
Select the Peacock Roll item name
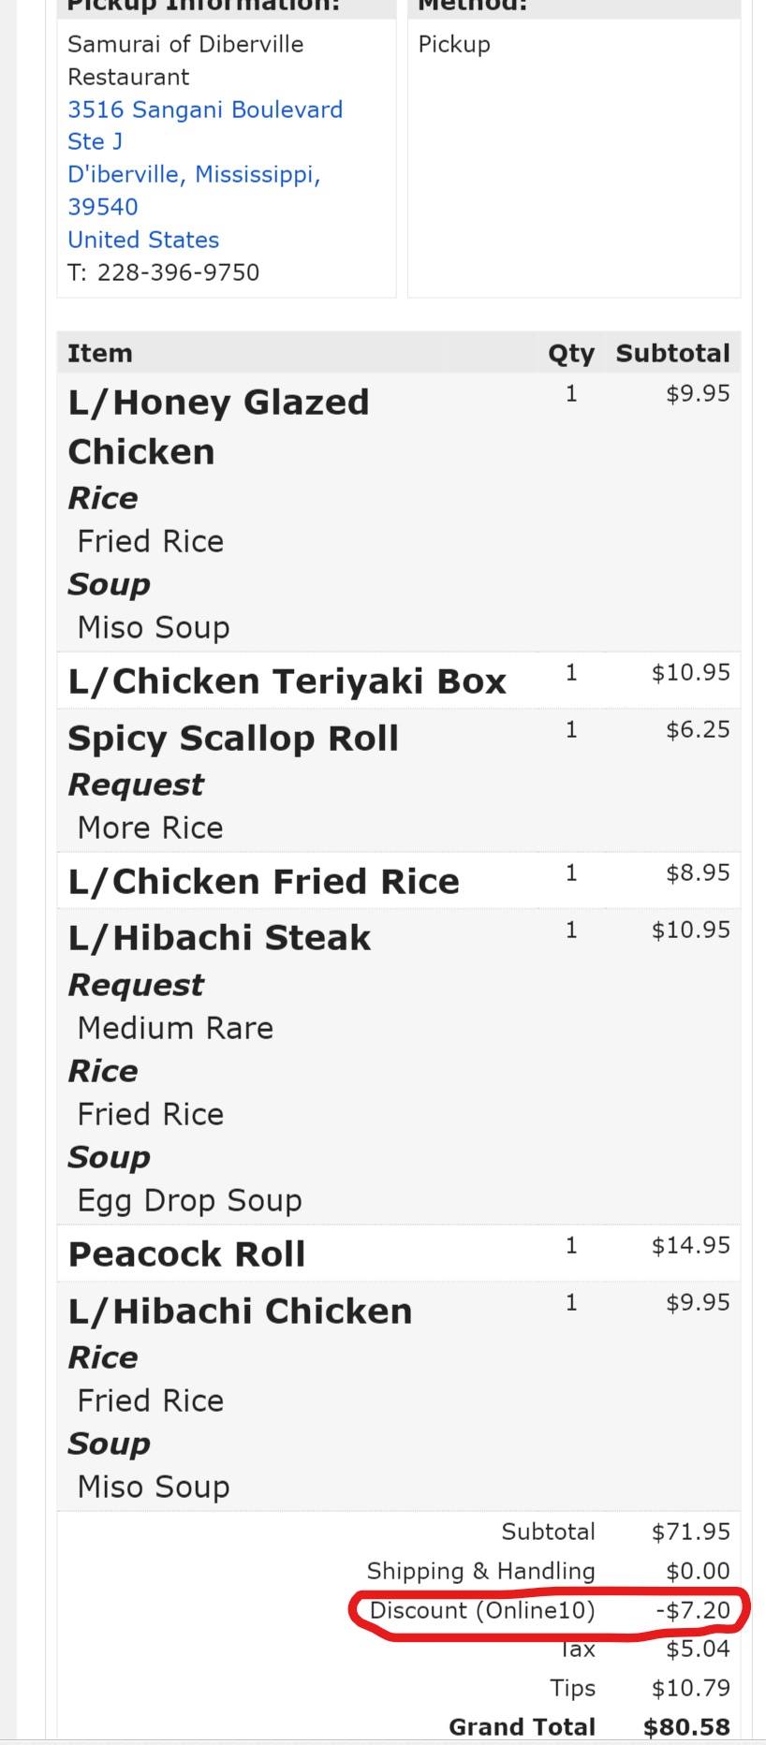tap(186, 1254)
